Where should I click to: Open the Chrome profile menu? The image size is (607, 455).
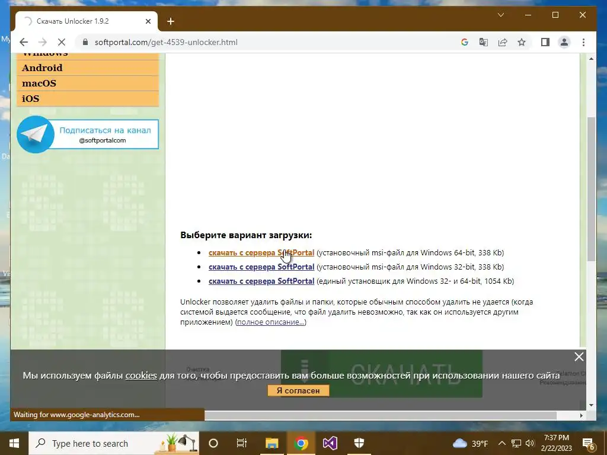pos(564,42)
